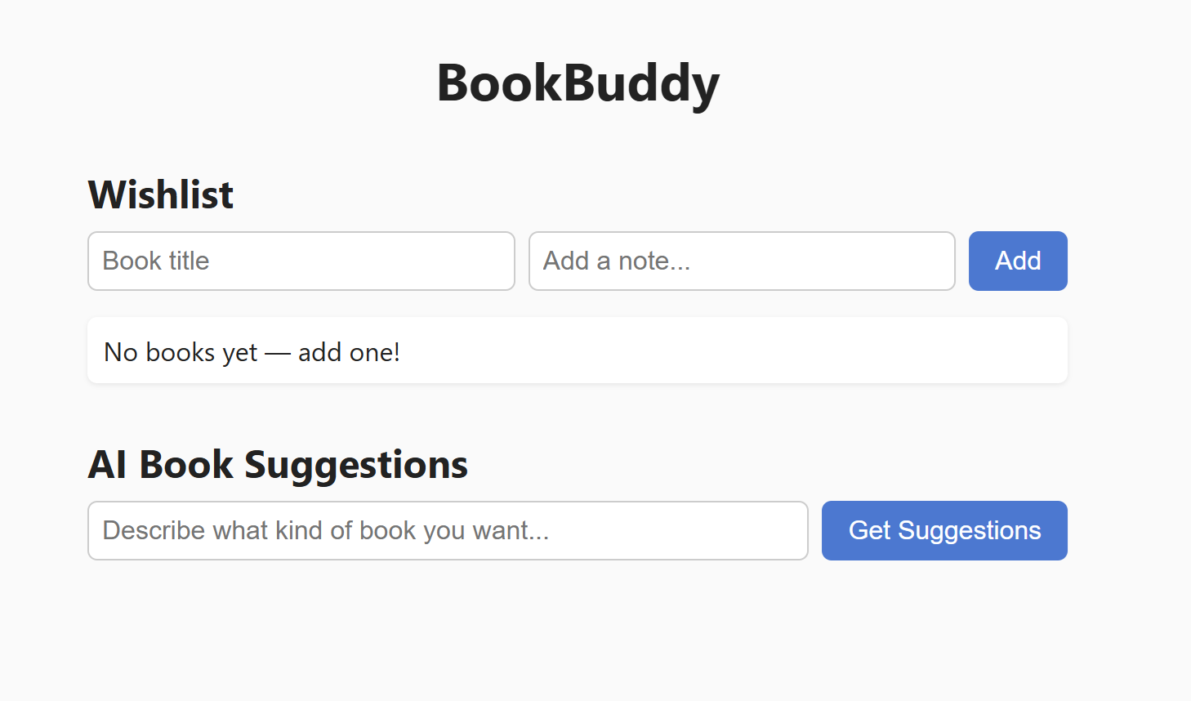Select the AI suggestions prompt box
This screenshot has height=701, width=1191.
pyautogui.click(x=448, y=530)
